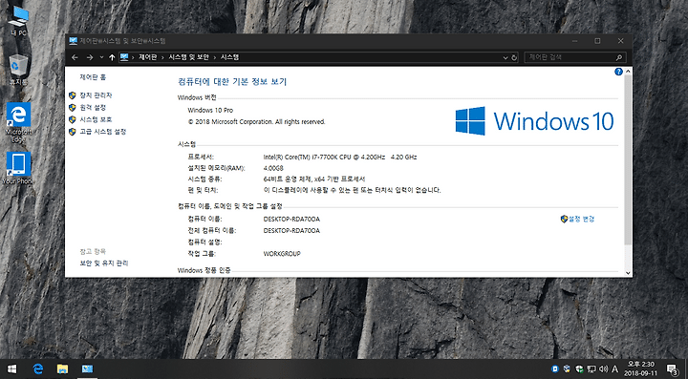Expand chevron between 제어판 and 시스템 및 보안
This screenshot has height=379, width=688.
point(162,57)
